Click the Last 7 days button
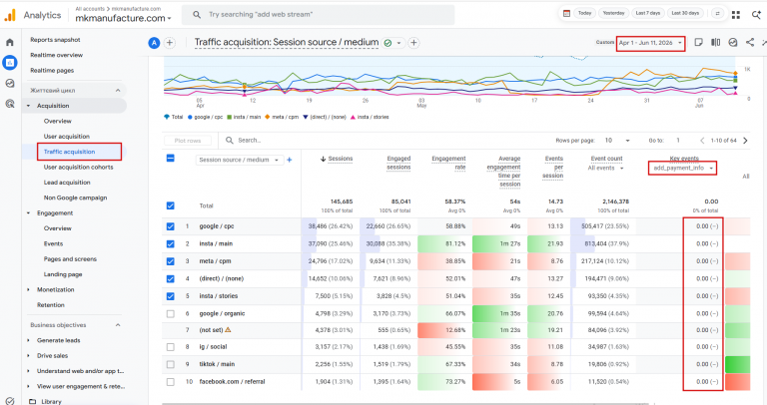767x405 pixels. coord(647,13)
